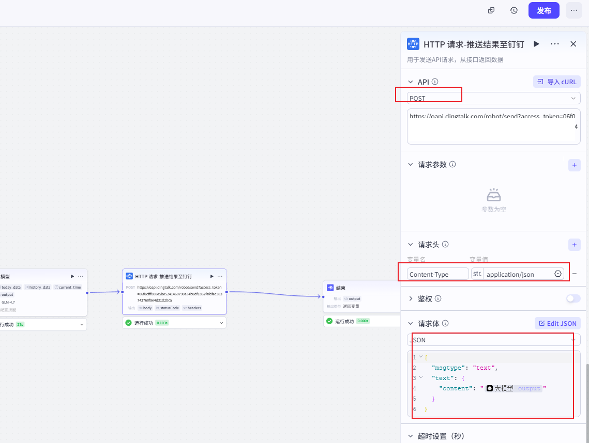Fold line 1 in the JSON editor

click(x=421, y=357)
